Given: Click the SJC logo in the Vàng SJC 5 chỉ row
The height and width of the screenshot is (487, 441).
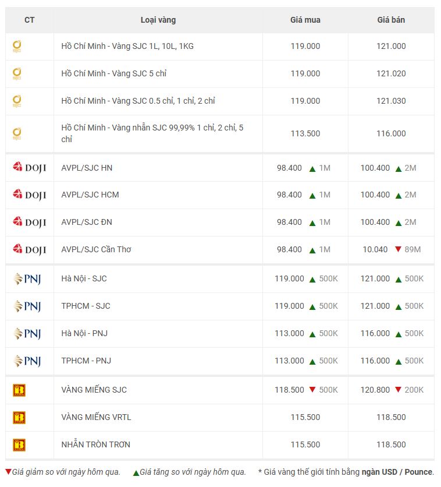Looking at the screenshot, I should pos(17,74).
